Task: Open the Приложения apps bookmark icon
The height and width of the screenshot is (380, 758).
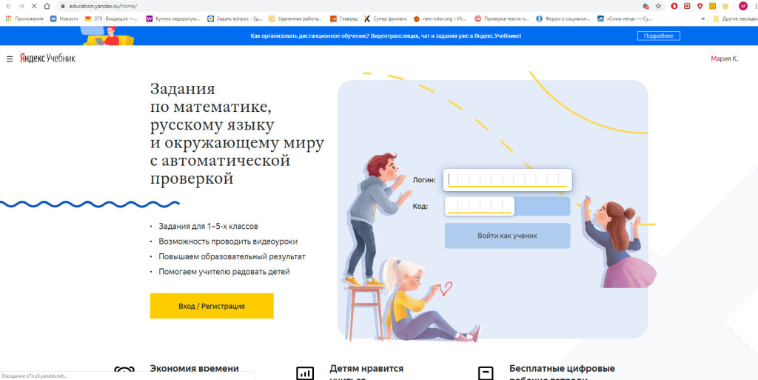Action: [8, 19]
